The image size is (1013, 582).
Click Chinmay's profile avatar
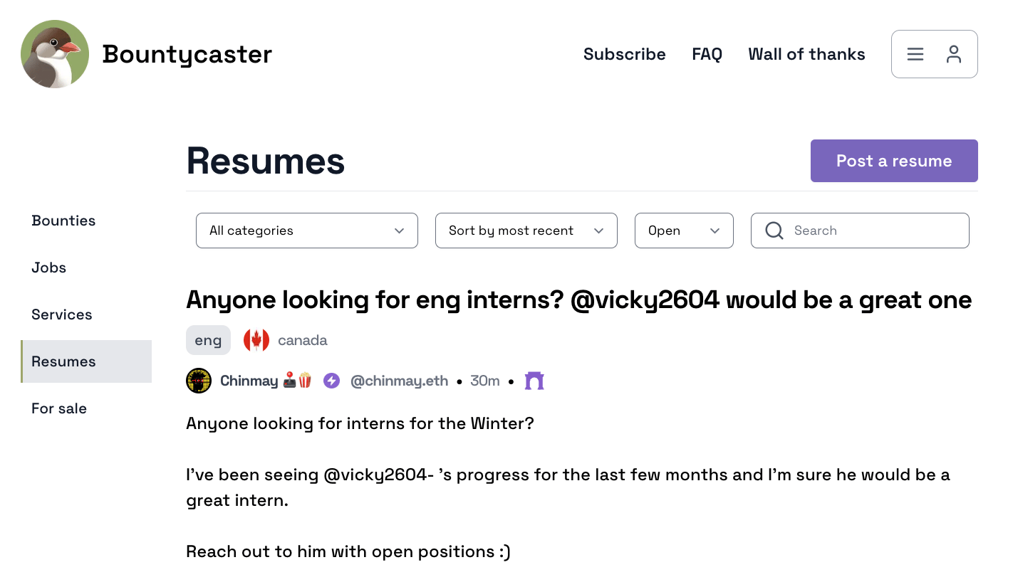199,381
